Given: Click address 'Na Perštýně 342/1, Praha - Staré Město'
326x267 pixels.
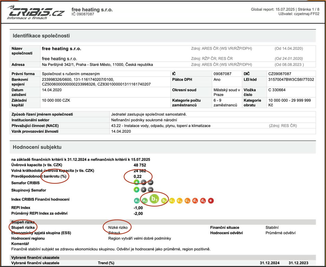Looking at the screenshot, I should [x=98, y=65].
